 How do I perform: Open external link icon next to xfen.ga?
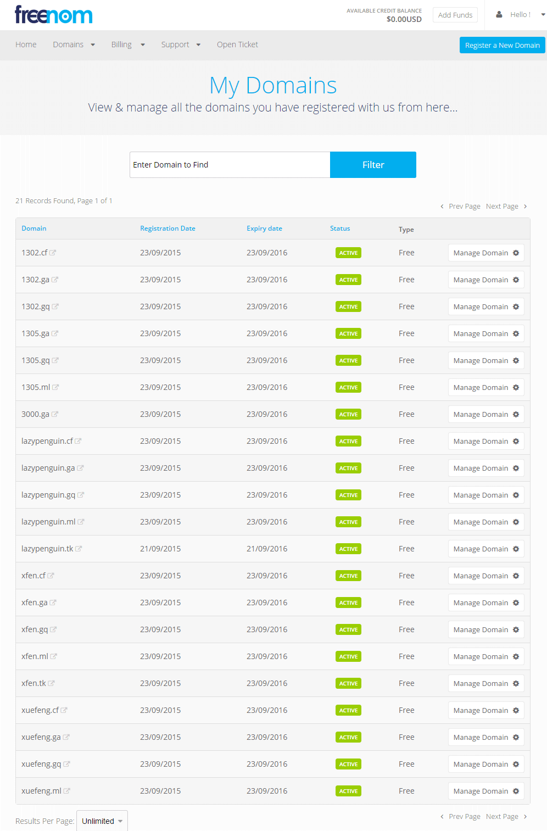pyautogui.click(x=53, y=603)
